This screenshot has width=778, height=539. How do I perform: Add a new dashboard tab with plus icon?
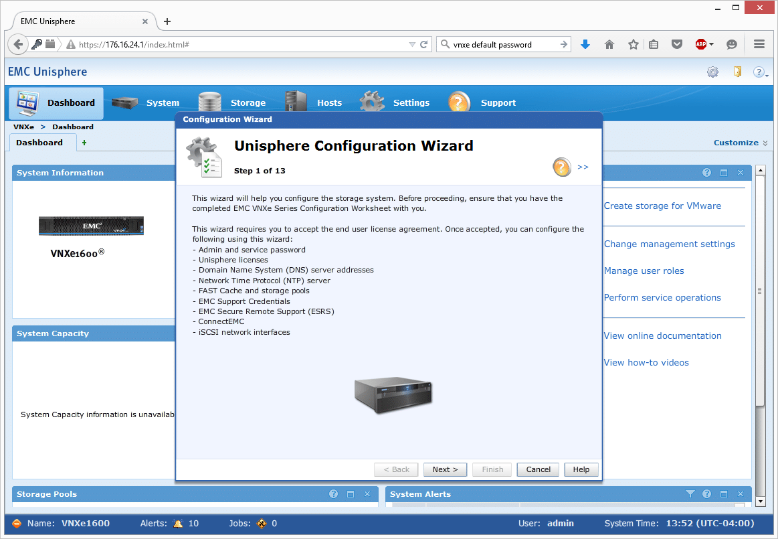point(84,143)
